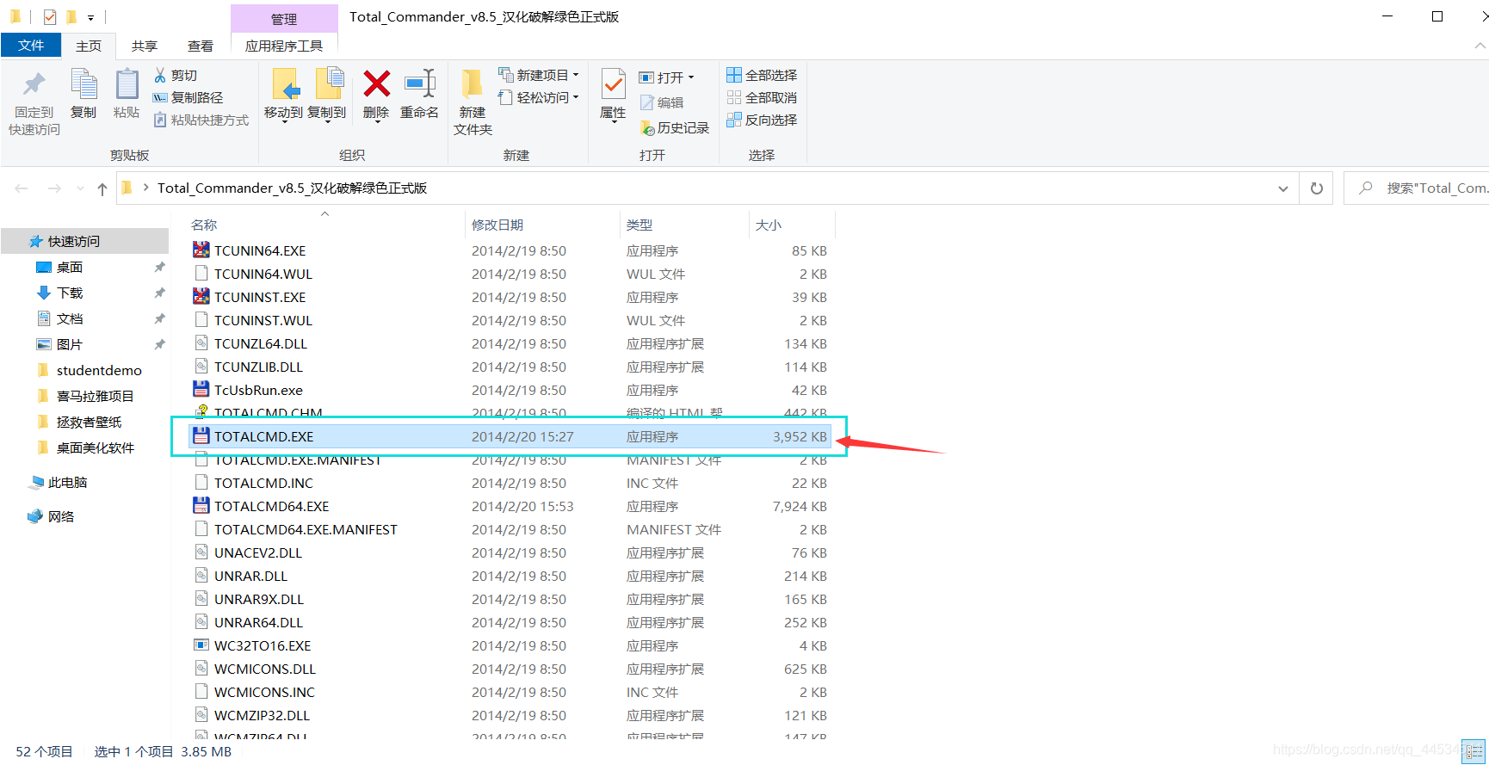Expand the address bar history dropdown
1489x765 pixels.
click(x=1283, y=188)
